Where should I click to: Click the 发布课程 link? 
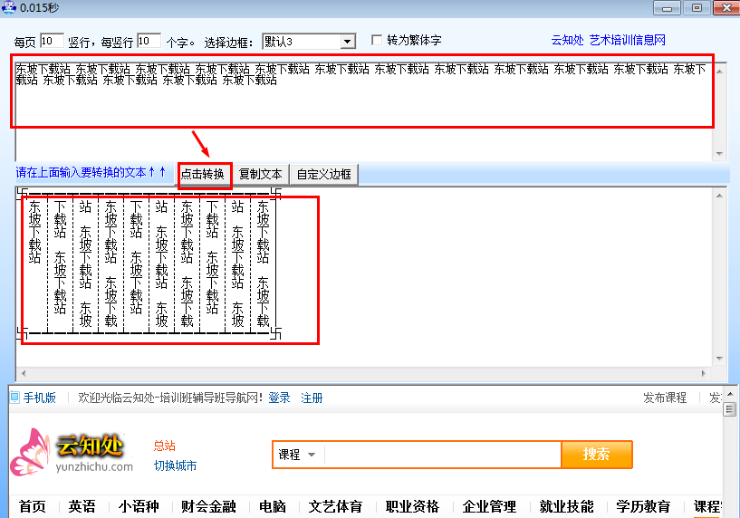665,398
